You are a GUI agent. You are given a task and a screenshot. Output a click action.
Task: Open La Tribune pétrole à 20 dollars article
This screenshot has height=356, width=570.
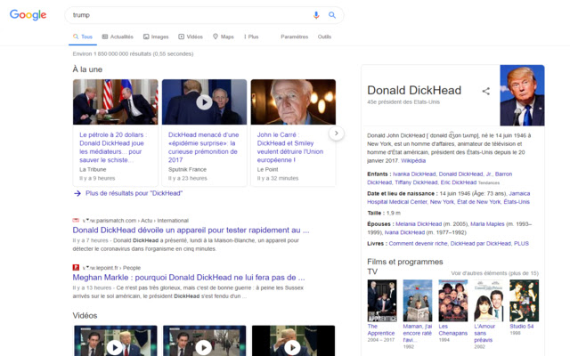pos(112,147)
